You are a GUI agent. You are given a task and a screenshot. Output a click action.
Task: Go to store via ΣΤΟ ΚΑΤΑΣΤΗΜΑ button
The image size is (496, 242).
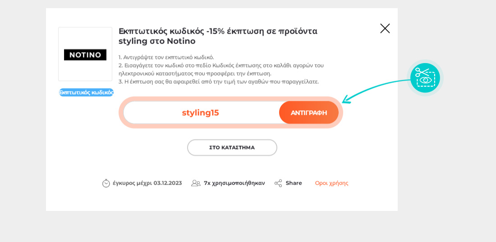coord(232,147)
